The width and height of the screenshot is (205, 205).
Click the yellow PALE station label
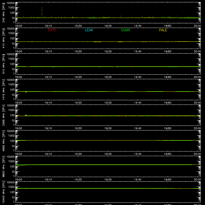point(163,30)
